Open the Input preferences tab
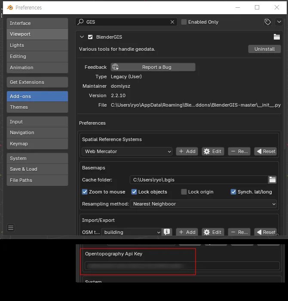 pos(37,122)
